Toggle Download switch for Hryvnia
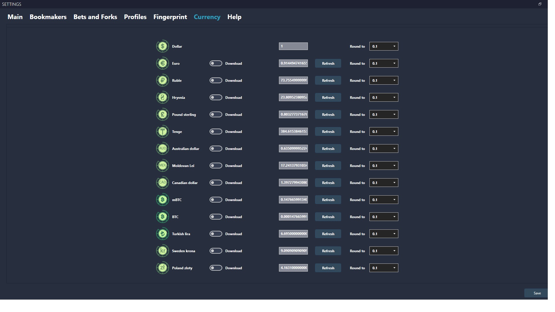 pos(216,97)
